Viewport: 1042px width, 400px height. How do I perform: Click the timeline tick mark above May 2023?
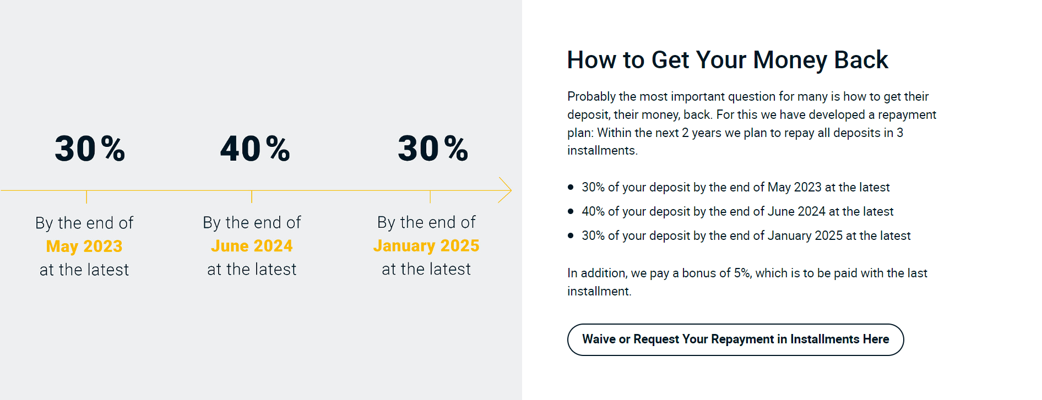point(86,197)
